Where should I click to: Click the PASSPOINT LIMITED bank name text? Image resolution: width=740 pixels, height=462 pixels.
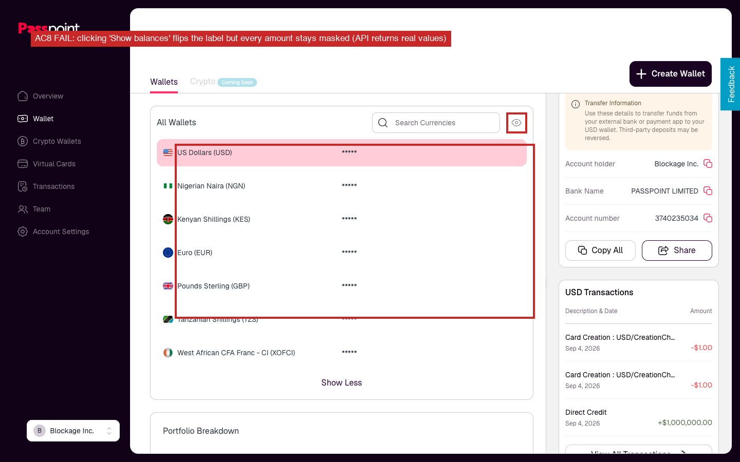(x=664, y=191)
